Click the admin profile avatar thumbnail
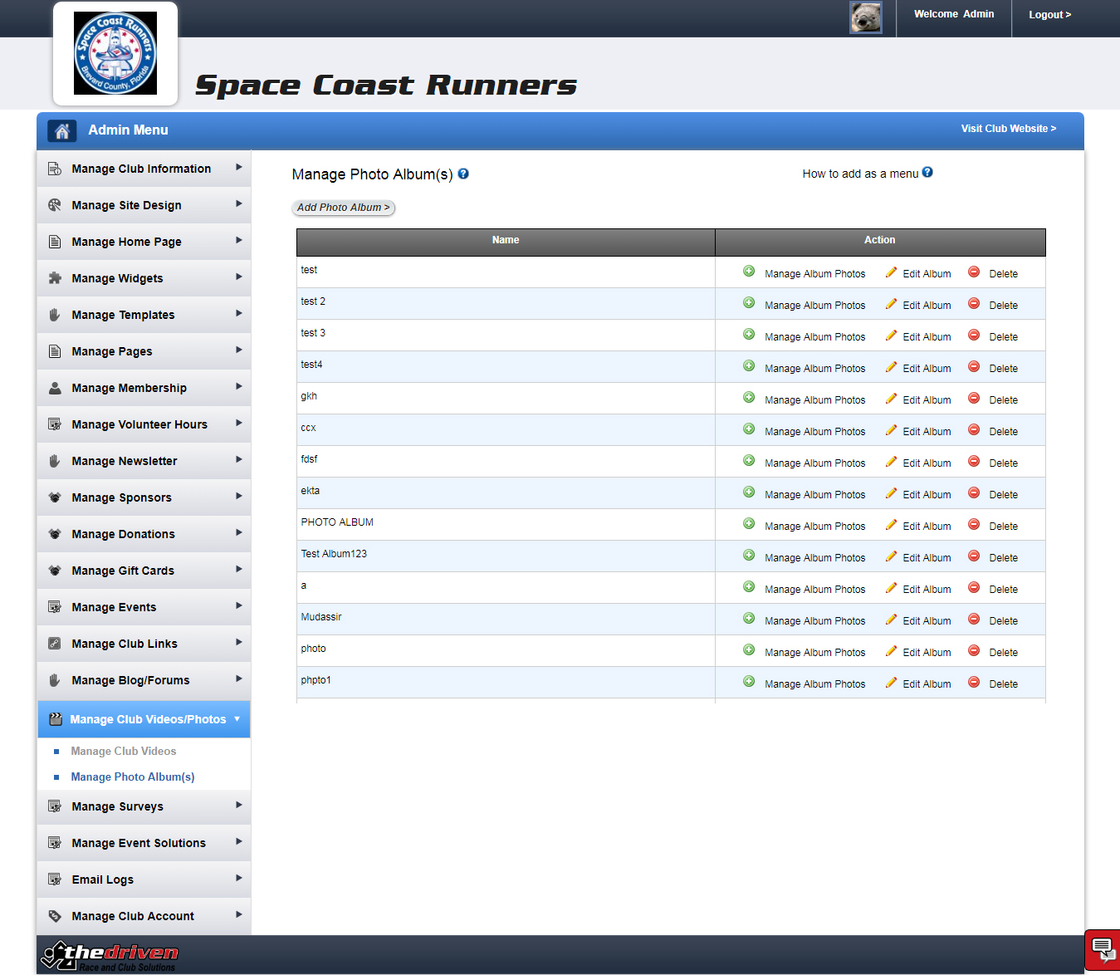The width and height of the screenshot is (1120, 975). coord(865,17)
